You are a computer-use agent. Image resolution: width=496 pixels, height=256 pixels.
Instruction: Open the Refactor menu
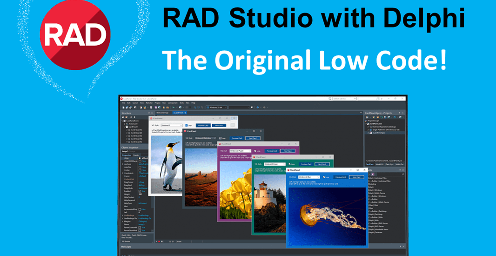[x=149, y=103]
